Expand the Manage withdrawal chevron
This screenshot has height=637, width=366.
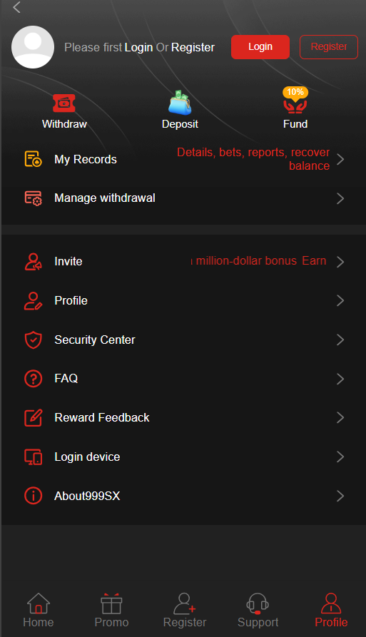click(x=340, y=198)
